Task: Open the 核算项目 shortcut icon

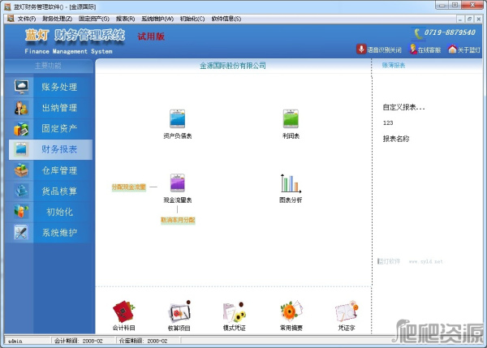Action: coord(179,311)
